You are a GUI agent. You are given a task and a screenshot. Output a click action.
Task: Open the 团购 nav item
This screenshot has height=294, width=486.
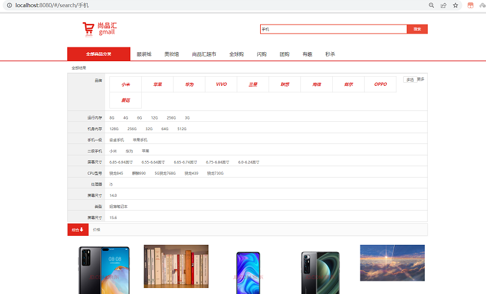coord(285,54)
